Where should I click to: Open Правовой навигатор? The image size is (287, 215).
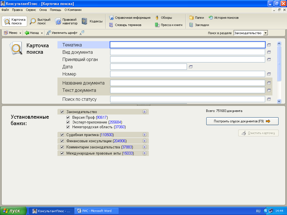point(66,21)
